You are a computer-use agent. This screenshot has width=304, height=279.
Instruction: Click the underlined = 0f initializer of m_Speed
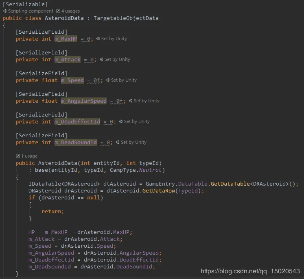[x=94, y=80]
